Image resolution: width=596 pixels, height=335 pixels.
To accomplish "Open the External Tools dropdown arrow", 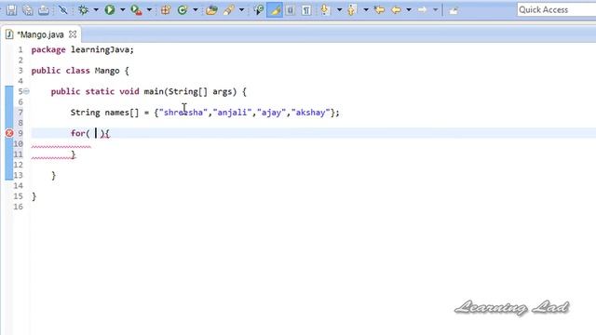I will click(x=149, y=10).
